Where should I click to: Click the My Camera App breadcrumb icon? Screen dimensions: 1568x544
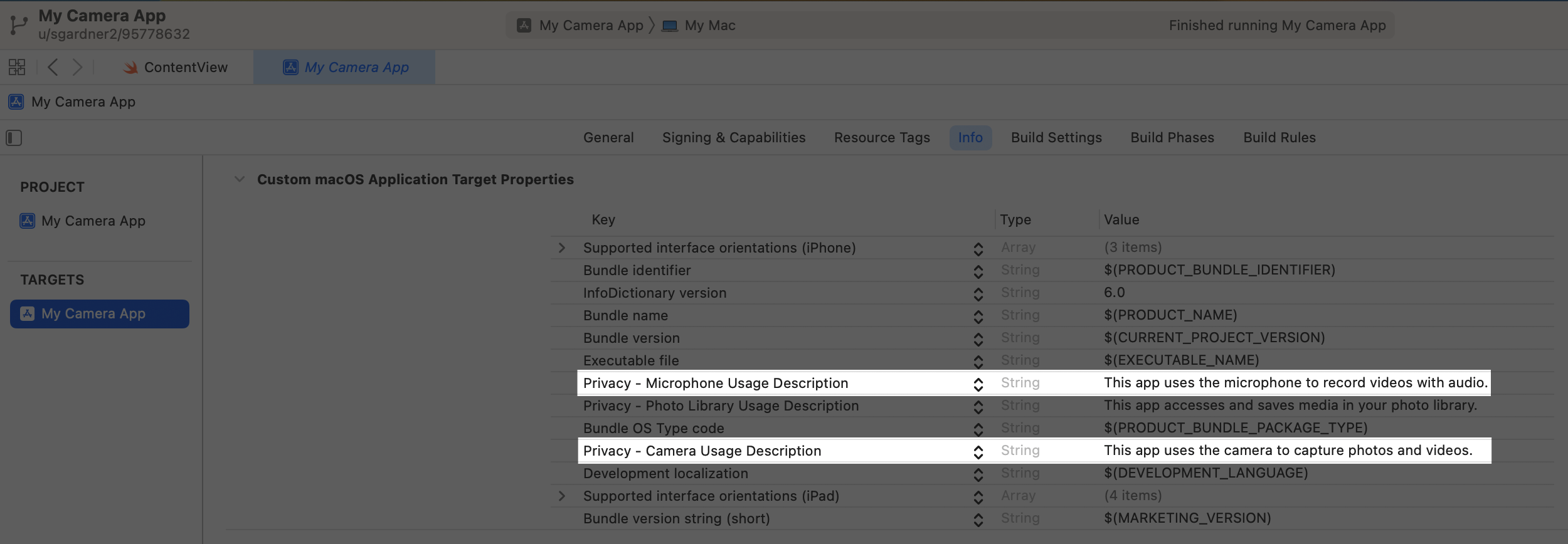(x=16, y=102)
